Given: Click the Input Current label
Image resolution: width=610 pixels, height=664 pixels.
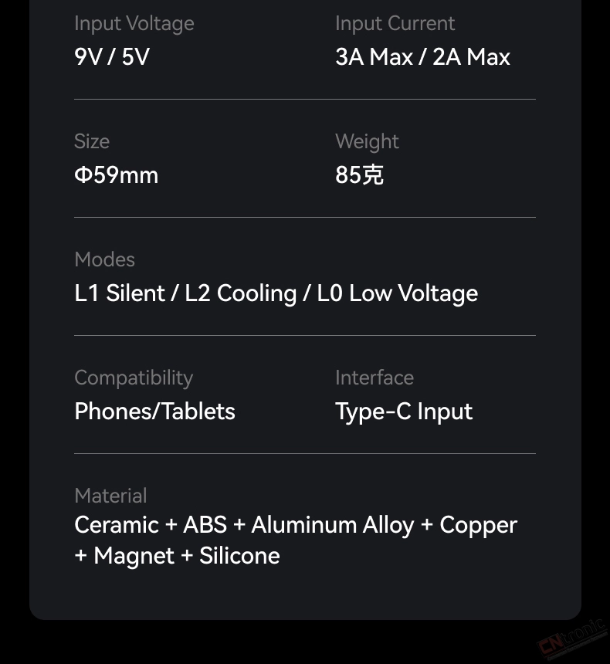Looking at the screenshot, I should click(395, 24).
